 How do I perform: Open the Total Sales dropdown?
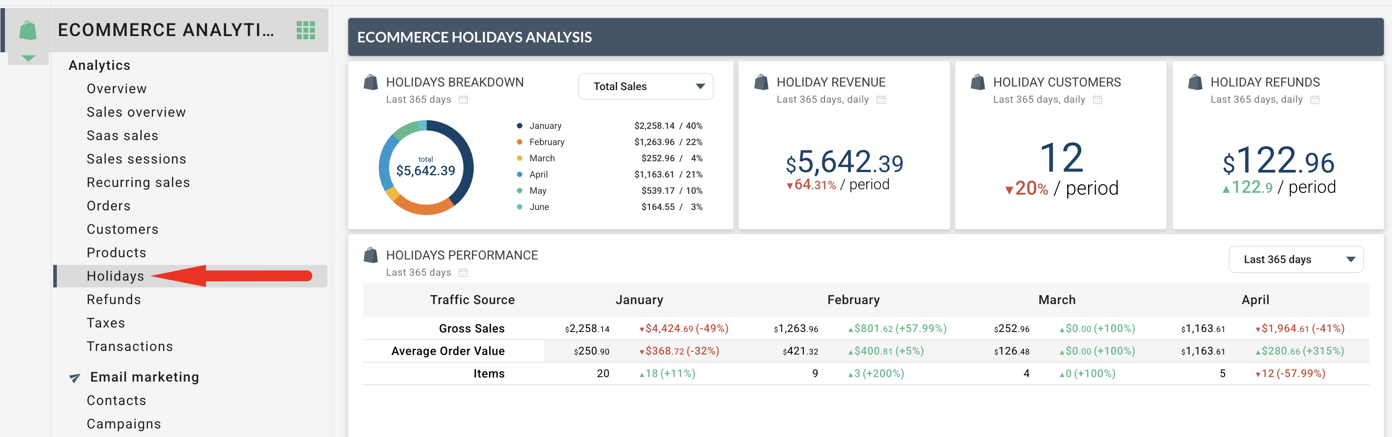[x=645, y=86]
